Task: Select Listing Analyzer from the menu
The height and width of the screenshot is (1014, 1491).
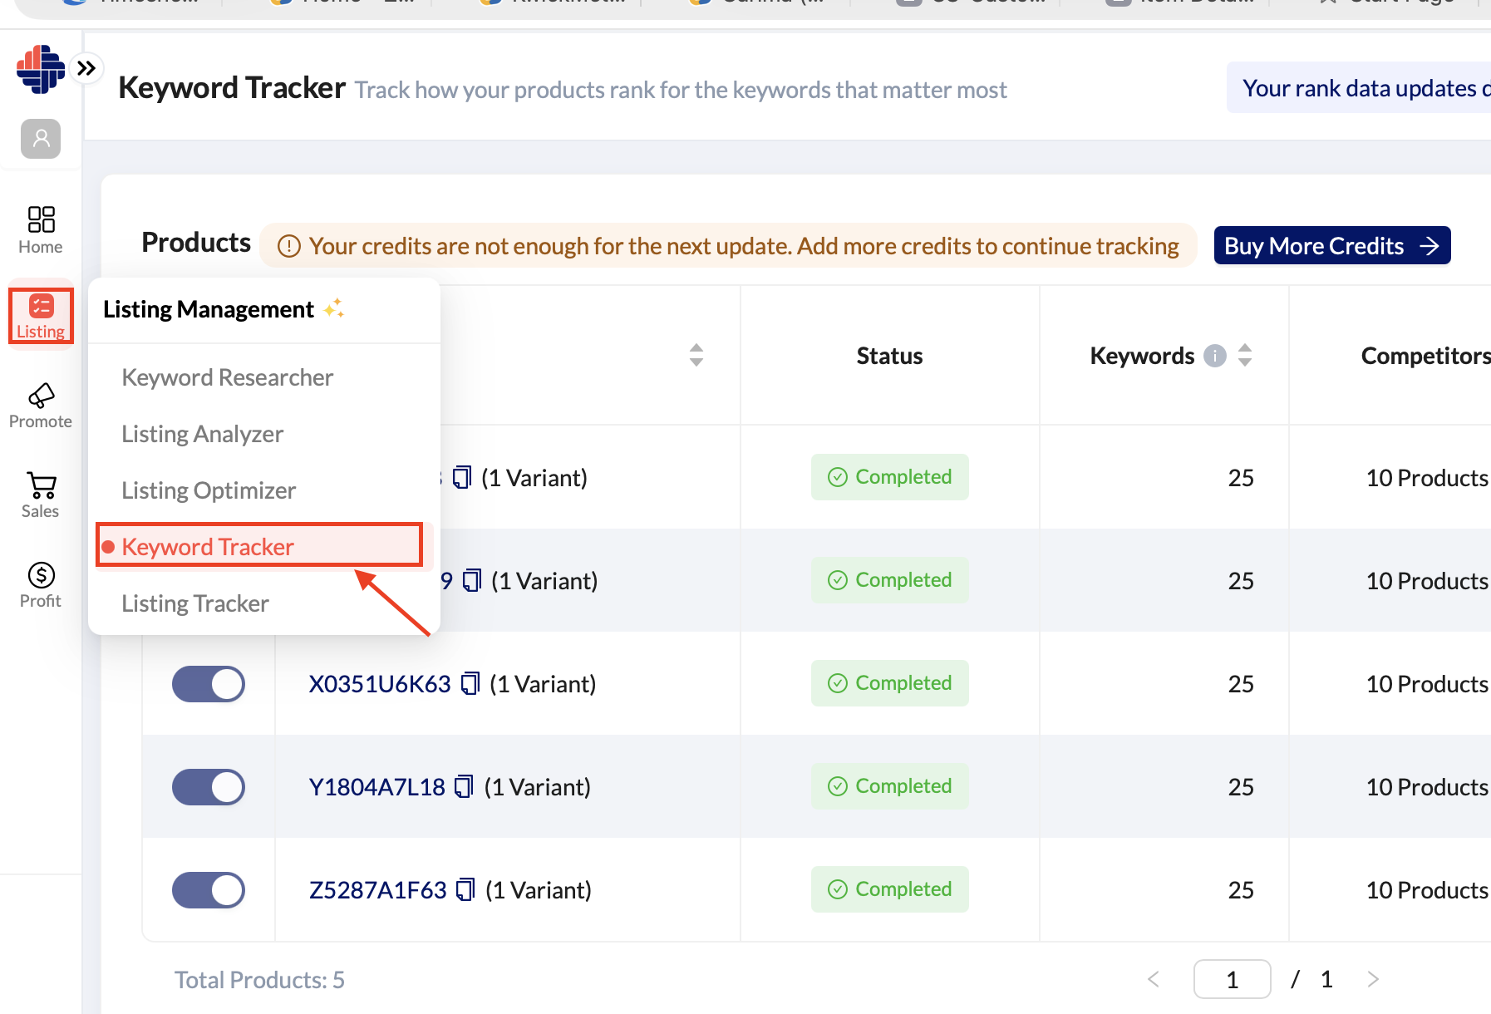Action: [x=203, y=434]
